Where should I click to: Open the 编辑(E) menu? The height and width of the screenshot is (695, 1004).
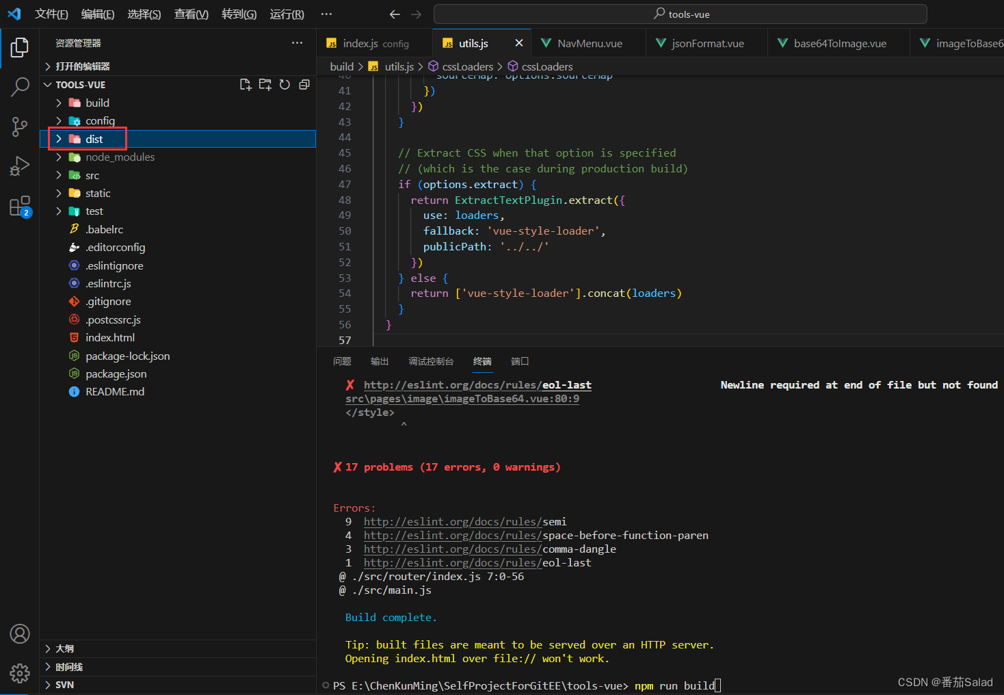(x=98, y=14)
